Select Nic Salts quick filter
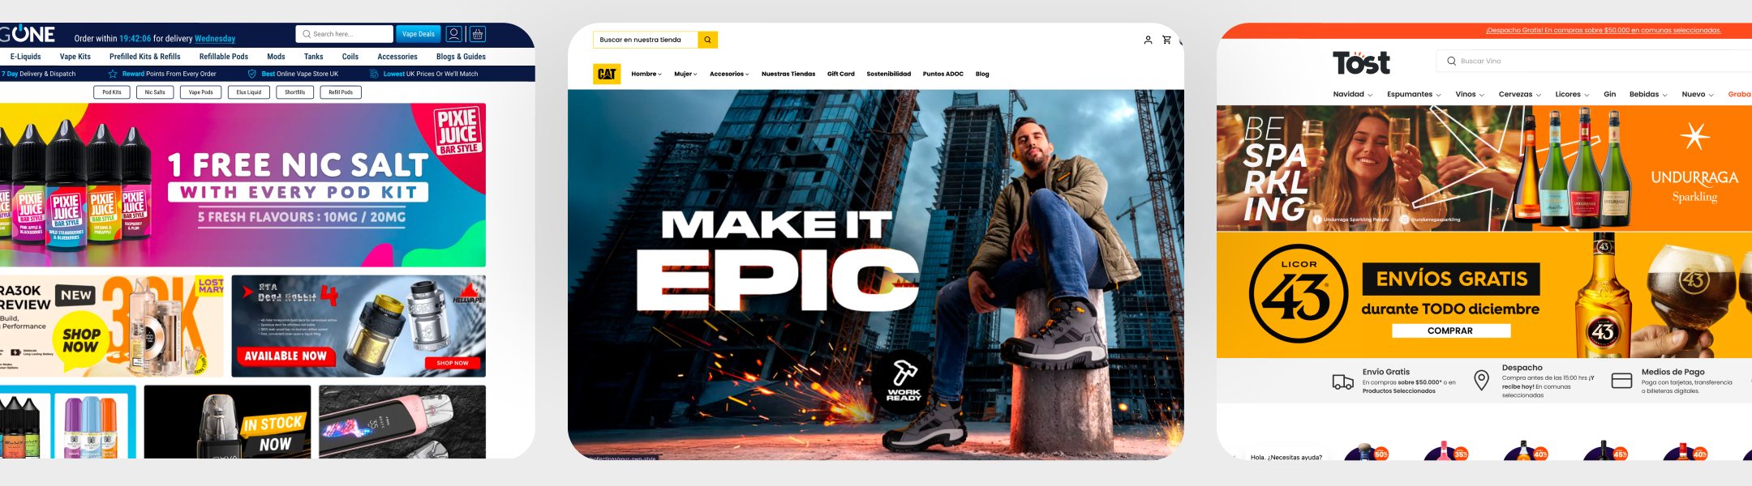The image size is (1752, 486). [155, 92]
